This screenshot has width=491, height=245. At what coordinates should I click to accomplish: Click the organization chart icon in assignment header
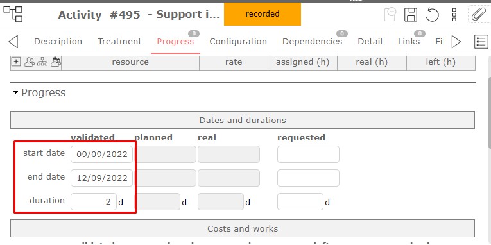42,62
